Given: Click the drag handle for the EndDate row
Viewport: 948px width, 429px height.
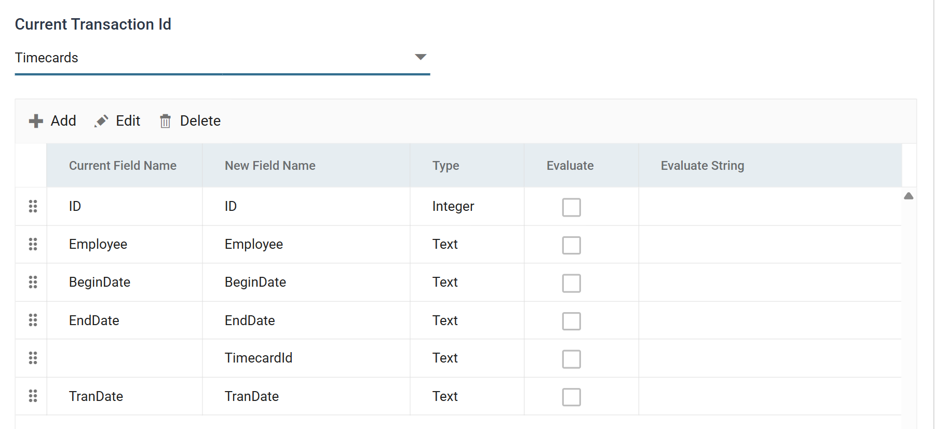Looking at the screenshot, I should pos(33,320).
